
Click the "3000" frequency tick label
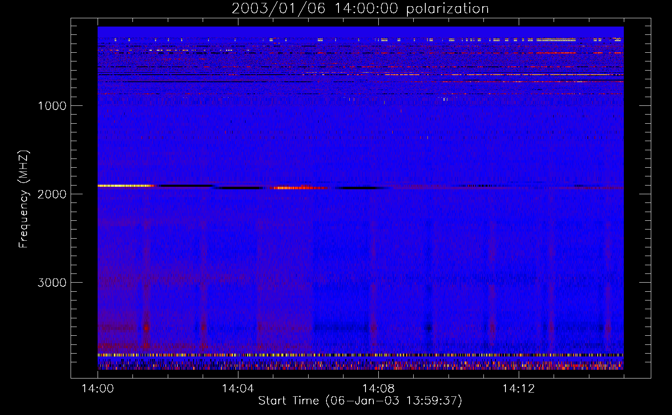point(52,283)
